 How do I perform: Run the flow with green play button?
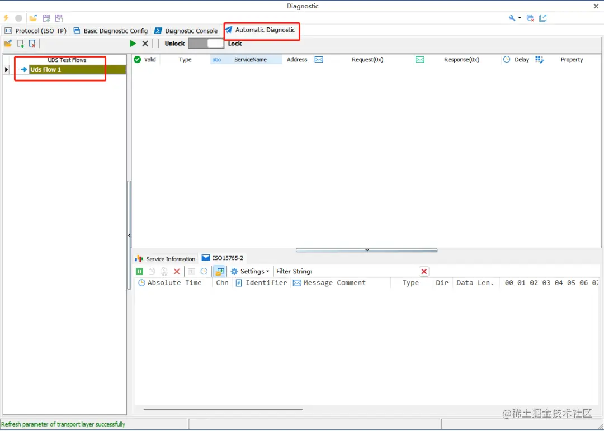click(133, 44)
